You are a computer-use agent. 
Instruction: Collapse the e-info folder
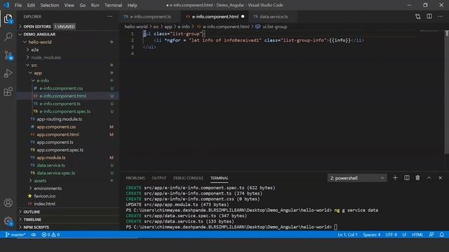pos(43,80)
